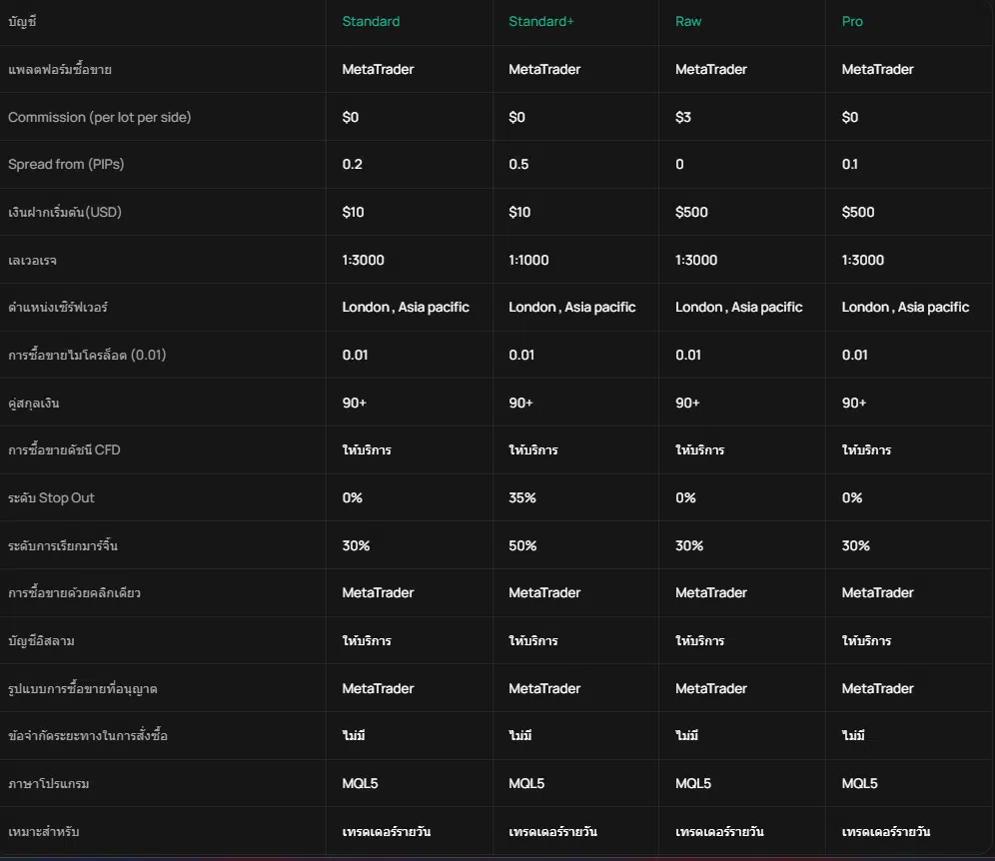Screen dimensions: 995x861
Task: Select the 'ภาษาโปรแกรม' row label
Action: 48,784
